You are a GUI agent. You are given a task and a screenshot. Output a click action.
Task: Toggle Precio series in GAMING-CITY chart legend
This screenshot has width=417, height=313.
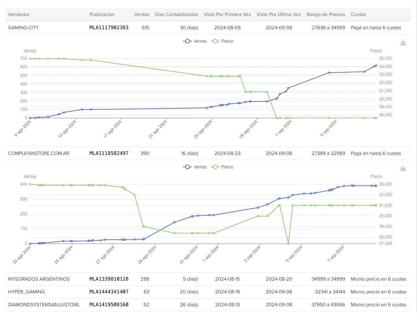pos(222,41)
